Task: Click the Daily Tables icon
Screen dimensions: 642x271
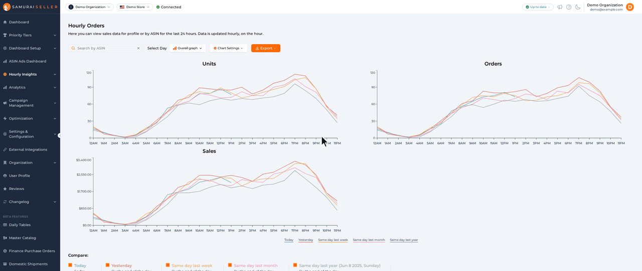Action: coord(5,225)
